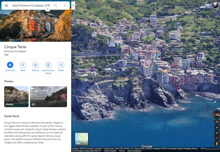Click the magnifier search icon
Screen dimensions: 220x152
pyautogui.click(x=56, y=6)
